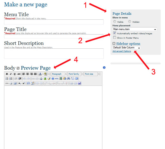Open the Menu placement dropdown
Image resolution: width=165 pixels, height=149 pixels.
click(x=135, y=29)
